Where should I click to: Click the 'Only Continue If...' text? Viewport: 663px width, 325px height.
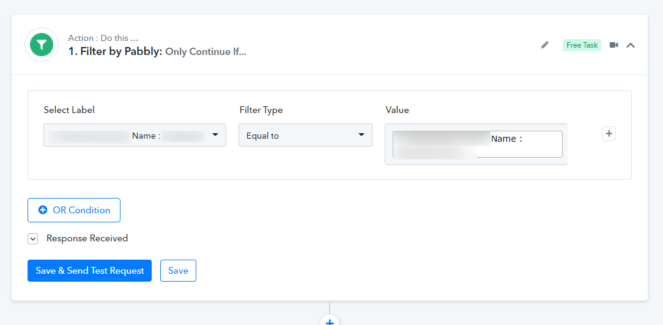(x=206, y=52)
